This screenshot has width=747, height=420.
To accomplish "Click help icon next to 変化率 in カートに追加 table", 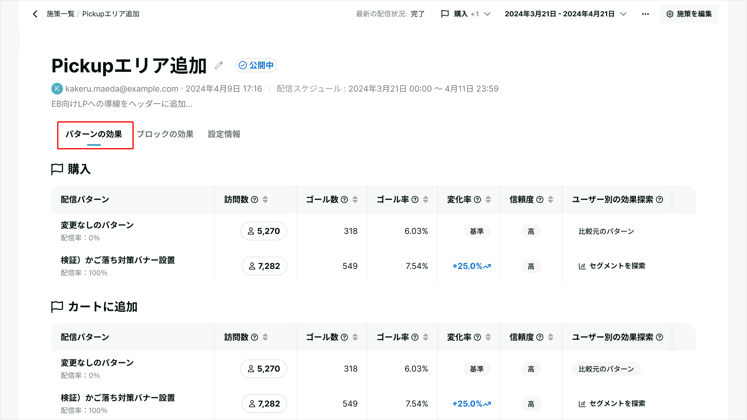I will tap(477, 337).
